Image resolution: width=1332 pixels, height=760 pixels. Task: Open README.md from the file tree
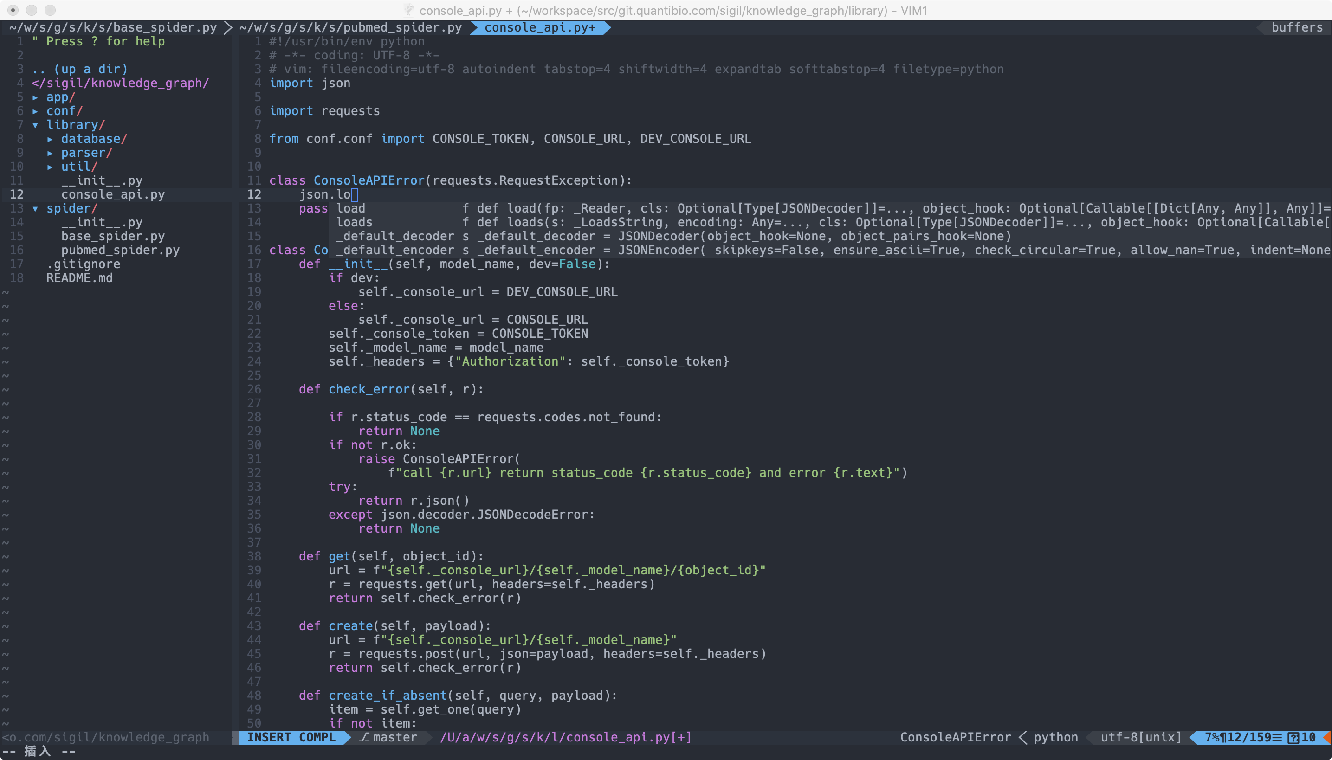[x=79, y=278]
